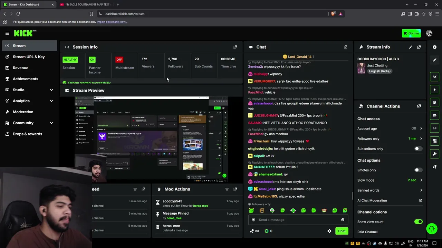Open the green support headset button
The height and width of the screenshot is (248, 442).
[x=431, y=229]
